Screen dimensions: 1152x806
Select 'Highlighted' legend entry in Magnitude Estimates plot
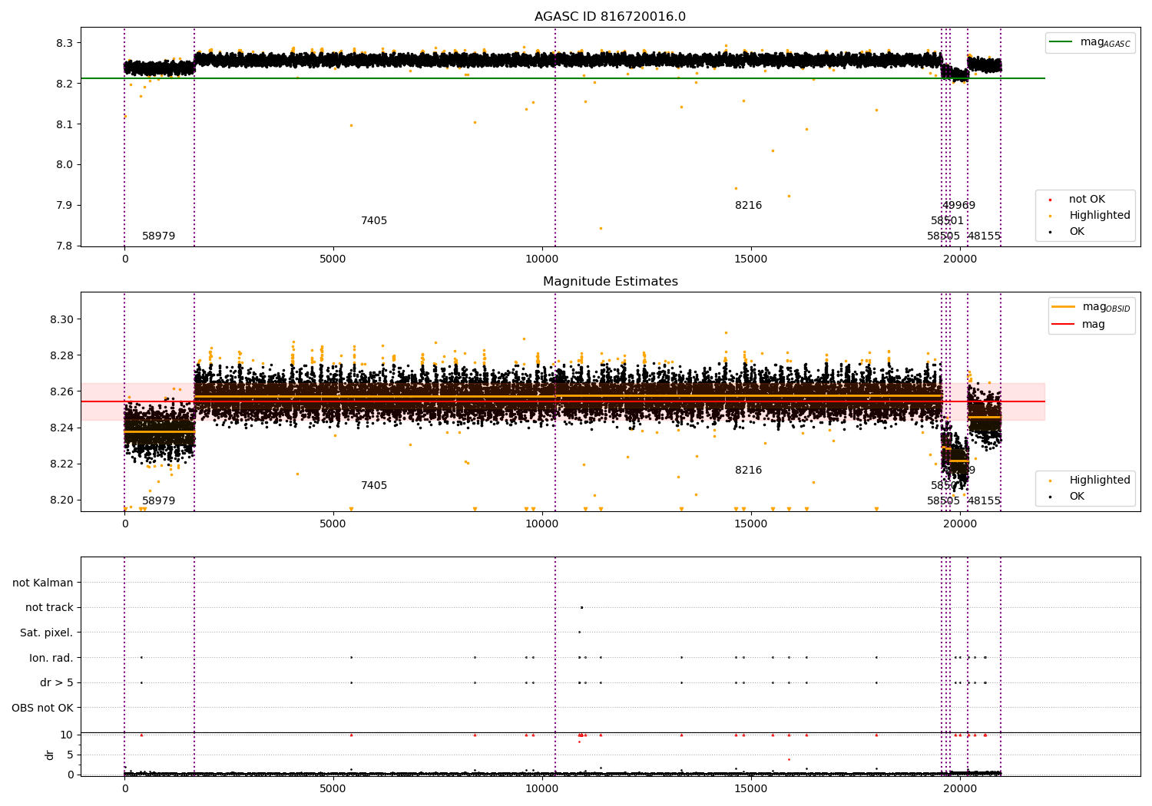pyautogui.click(x=1100, y=481)
